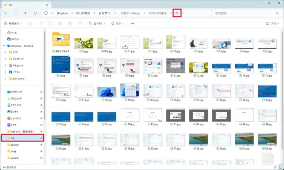Switch to details view from the status bar
Image resolution: width=284 pixels, height=170 pixels.
(x=275, y=167)
